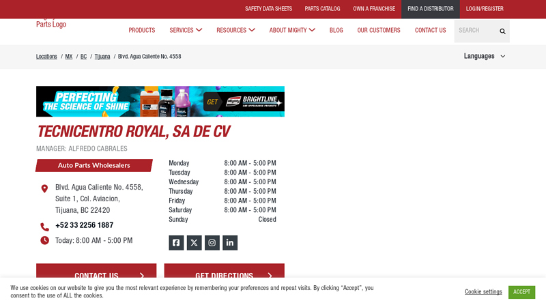
Task: Click the clock icon for today's hours
Action: coord(44,240)
